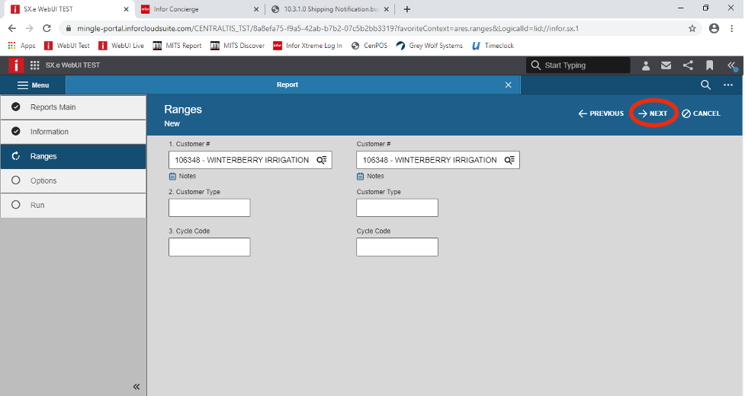The image size is (745, 396).
Task: Open Chrome profile icon
Action: point(714,28)
